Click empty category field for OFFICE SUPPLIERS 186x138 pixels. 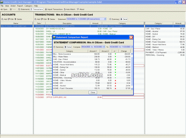point(123,97)
